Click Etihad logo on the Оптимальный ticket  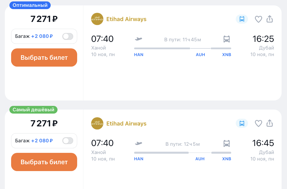(97, 19)
